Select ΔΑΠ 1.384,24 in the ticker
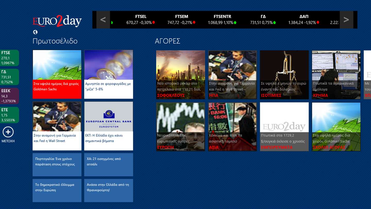This screenshot has height=209, width=371. (304, 20)
